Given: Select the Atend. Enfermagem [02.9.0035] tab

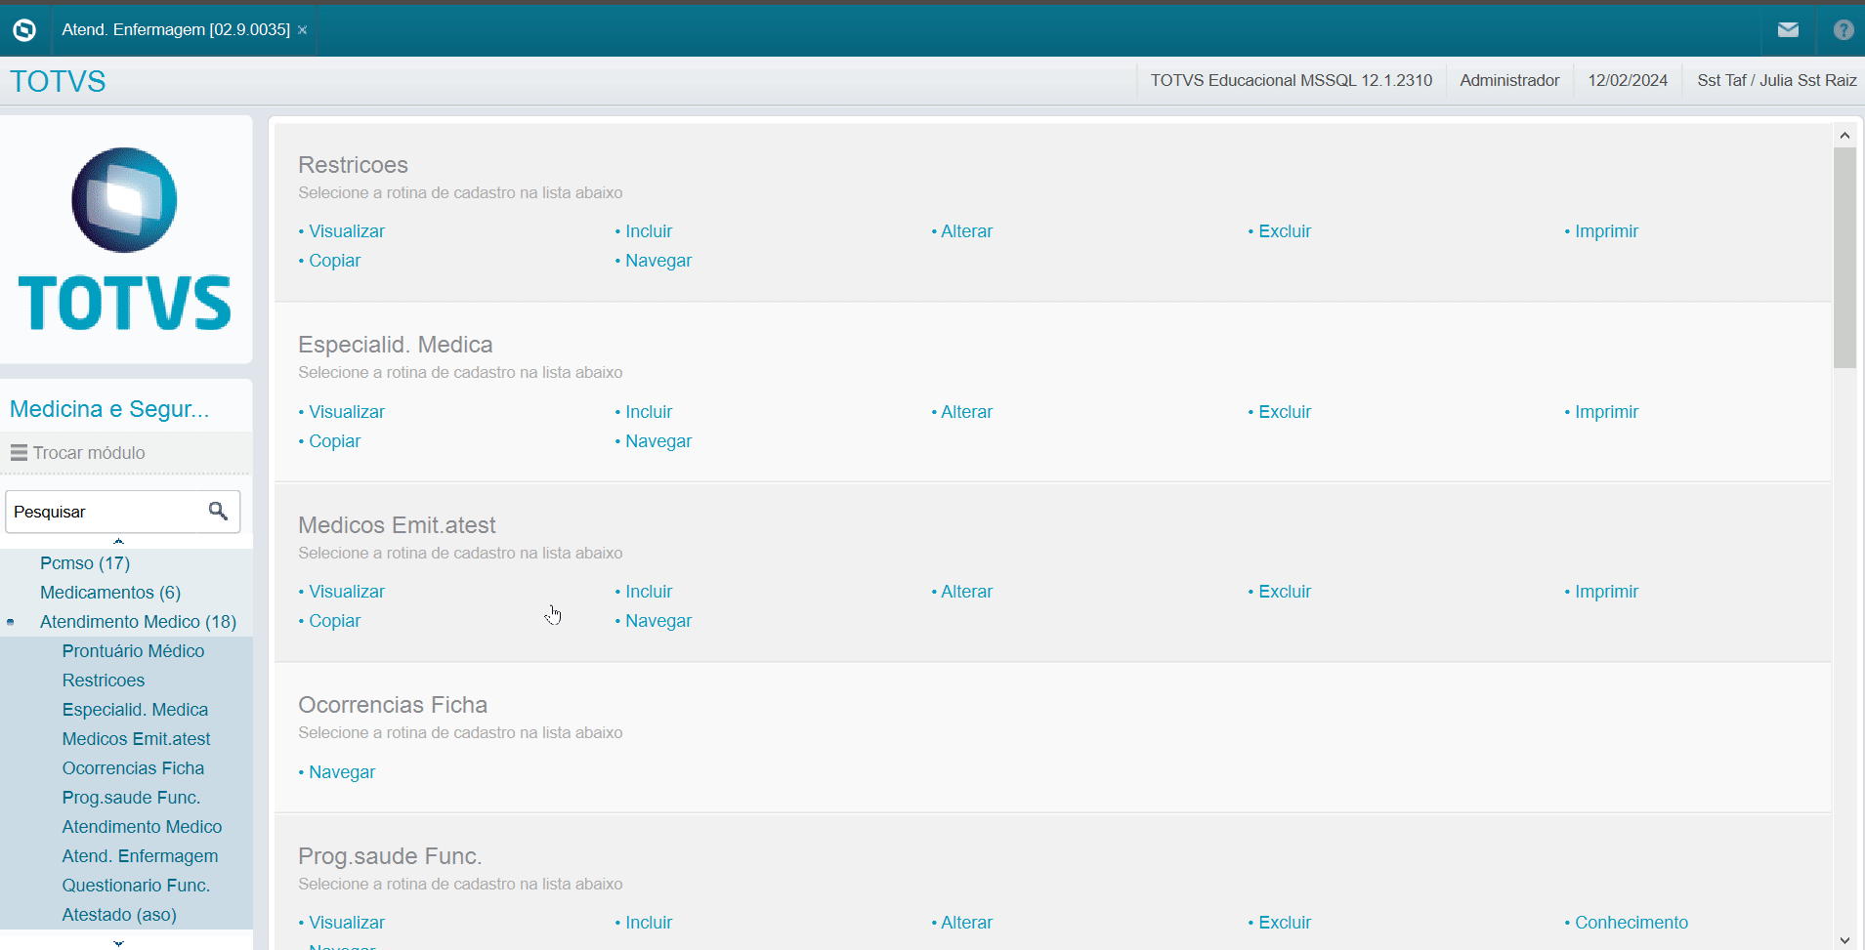Looking at the screenshot, I should (176, 30).
